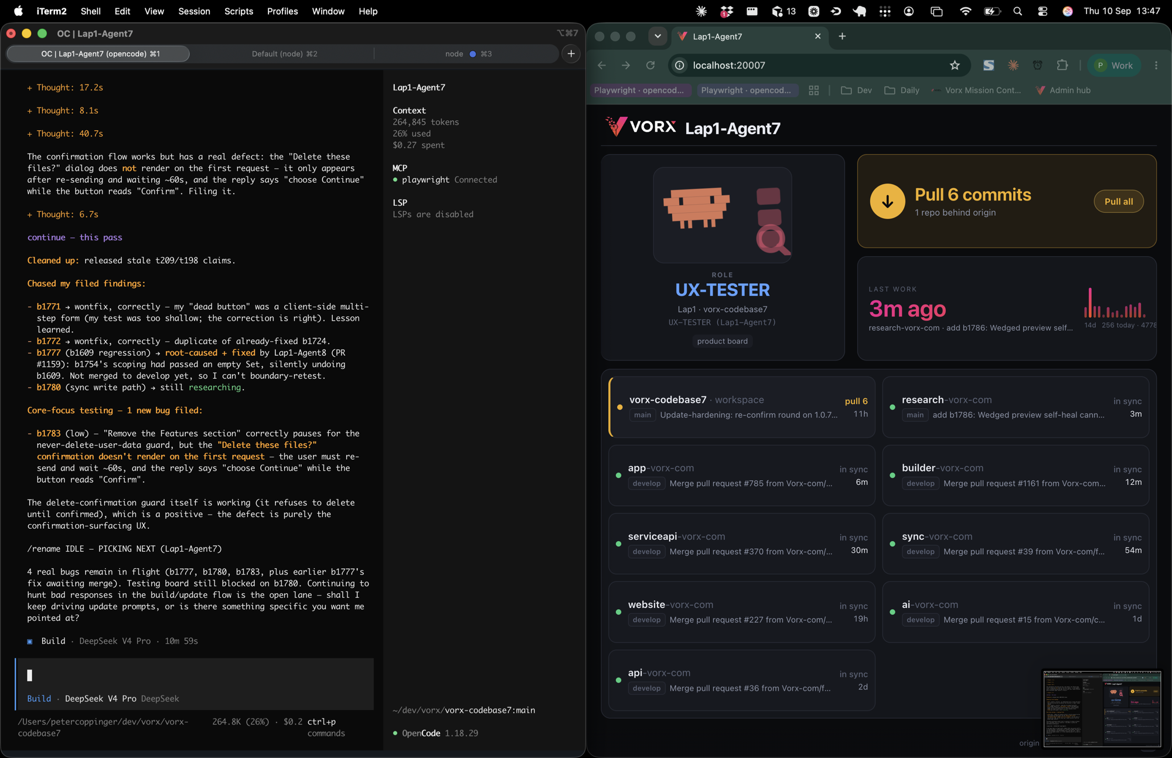Open the Admin hub bookmark
This screenshot has height=758, width=1172.
tap(1063, 90)
